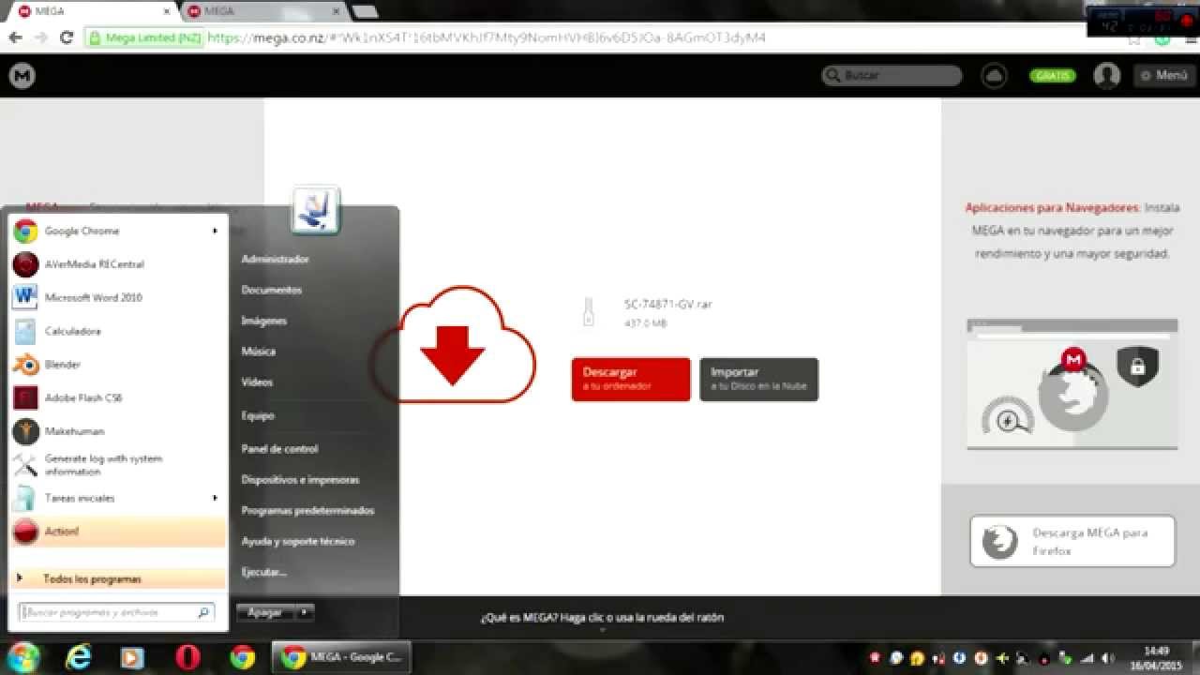Click the GRATIS badge button
This screenshot has height=675, width=1200.
[1053, 76]
